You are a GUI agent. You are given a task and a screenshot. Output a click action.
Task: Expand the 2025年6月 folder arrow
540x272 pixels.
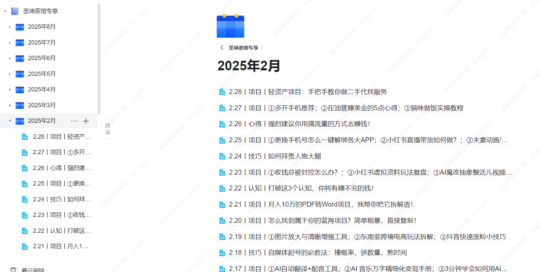(10, 58)
